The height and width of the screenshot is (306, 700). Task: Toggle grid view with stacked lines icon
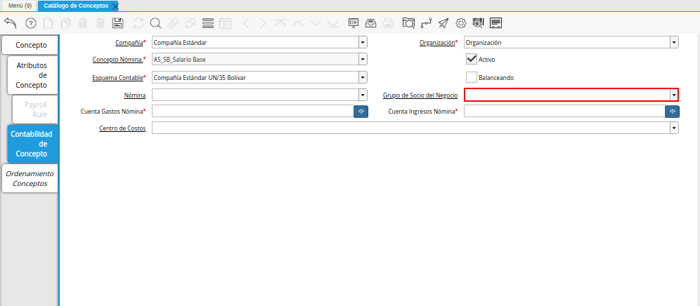click(x=207, y=23)
